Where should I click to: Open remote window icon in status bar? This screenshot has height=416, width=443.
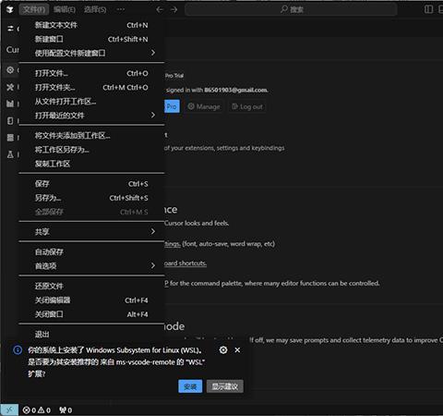point(9,410)
